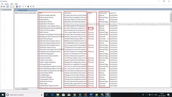The height and width of the screenshot is (97, 172).
Task: Click the ENG language indicator in tray
Action: (x=156, y=95)
